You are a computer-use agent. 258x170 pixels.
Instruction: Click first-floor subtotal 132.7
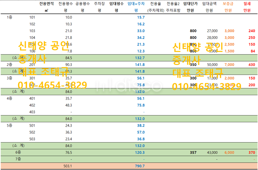coord(140,58)
